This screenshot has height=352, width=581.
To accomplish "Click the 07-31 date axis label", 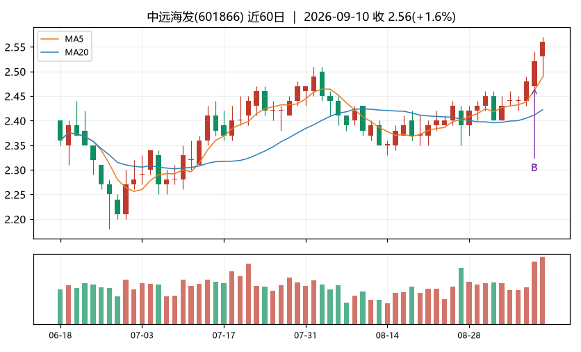I will pos(306,335).
